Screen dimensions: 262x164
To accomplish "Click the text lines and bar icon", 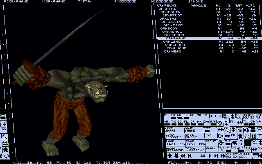I will tap(228, 143).
